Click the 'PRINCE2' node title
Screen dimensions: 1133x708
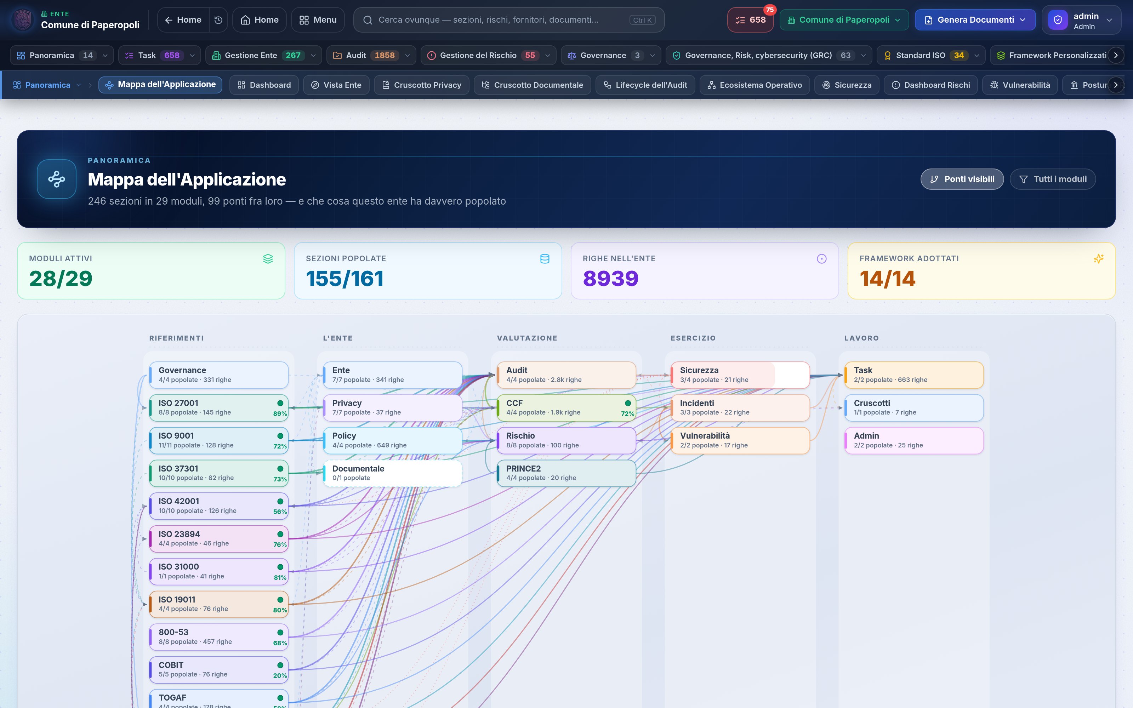point(523,468)
